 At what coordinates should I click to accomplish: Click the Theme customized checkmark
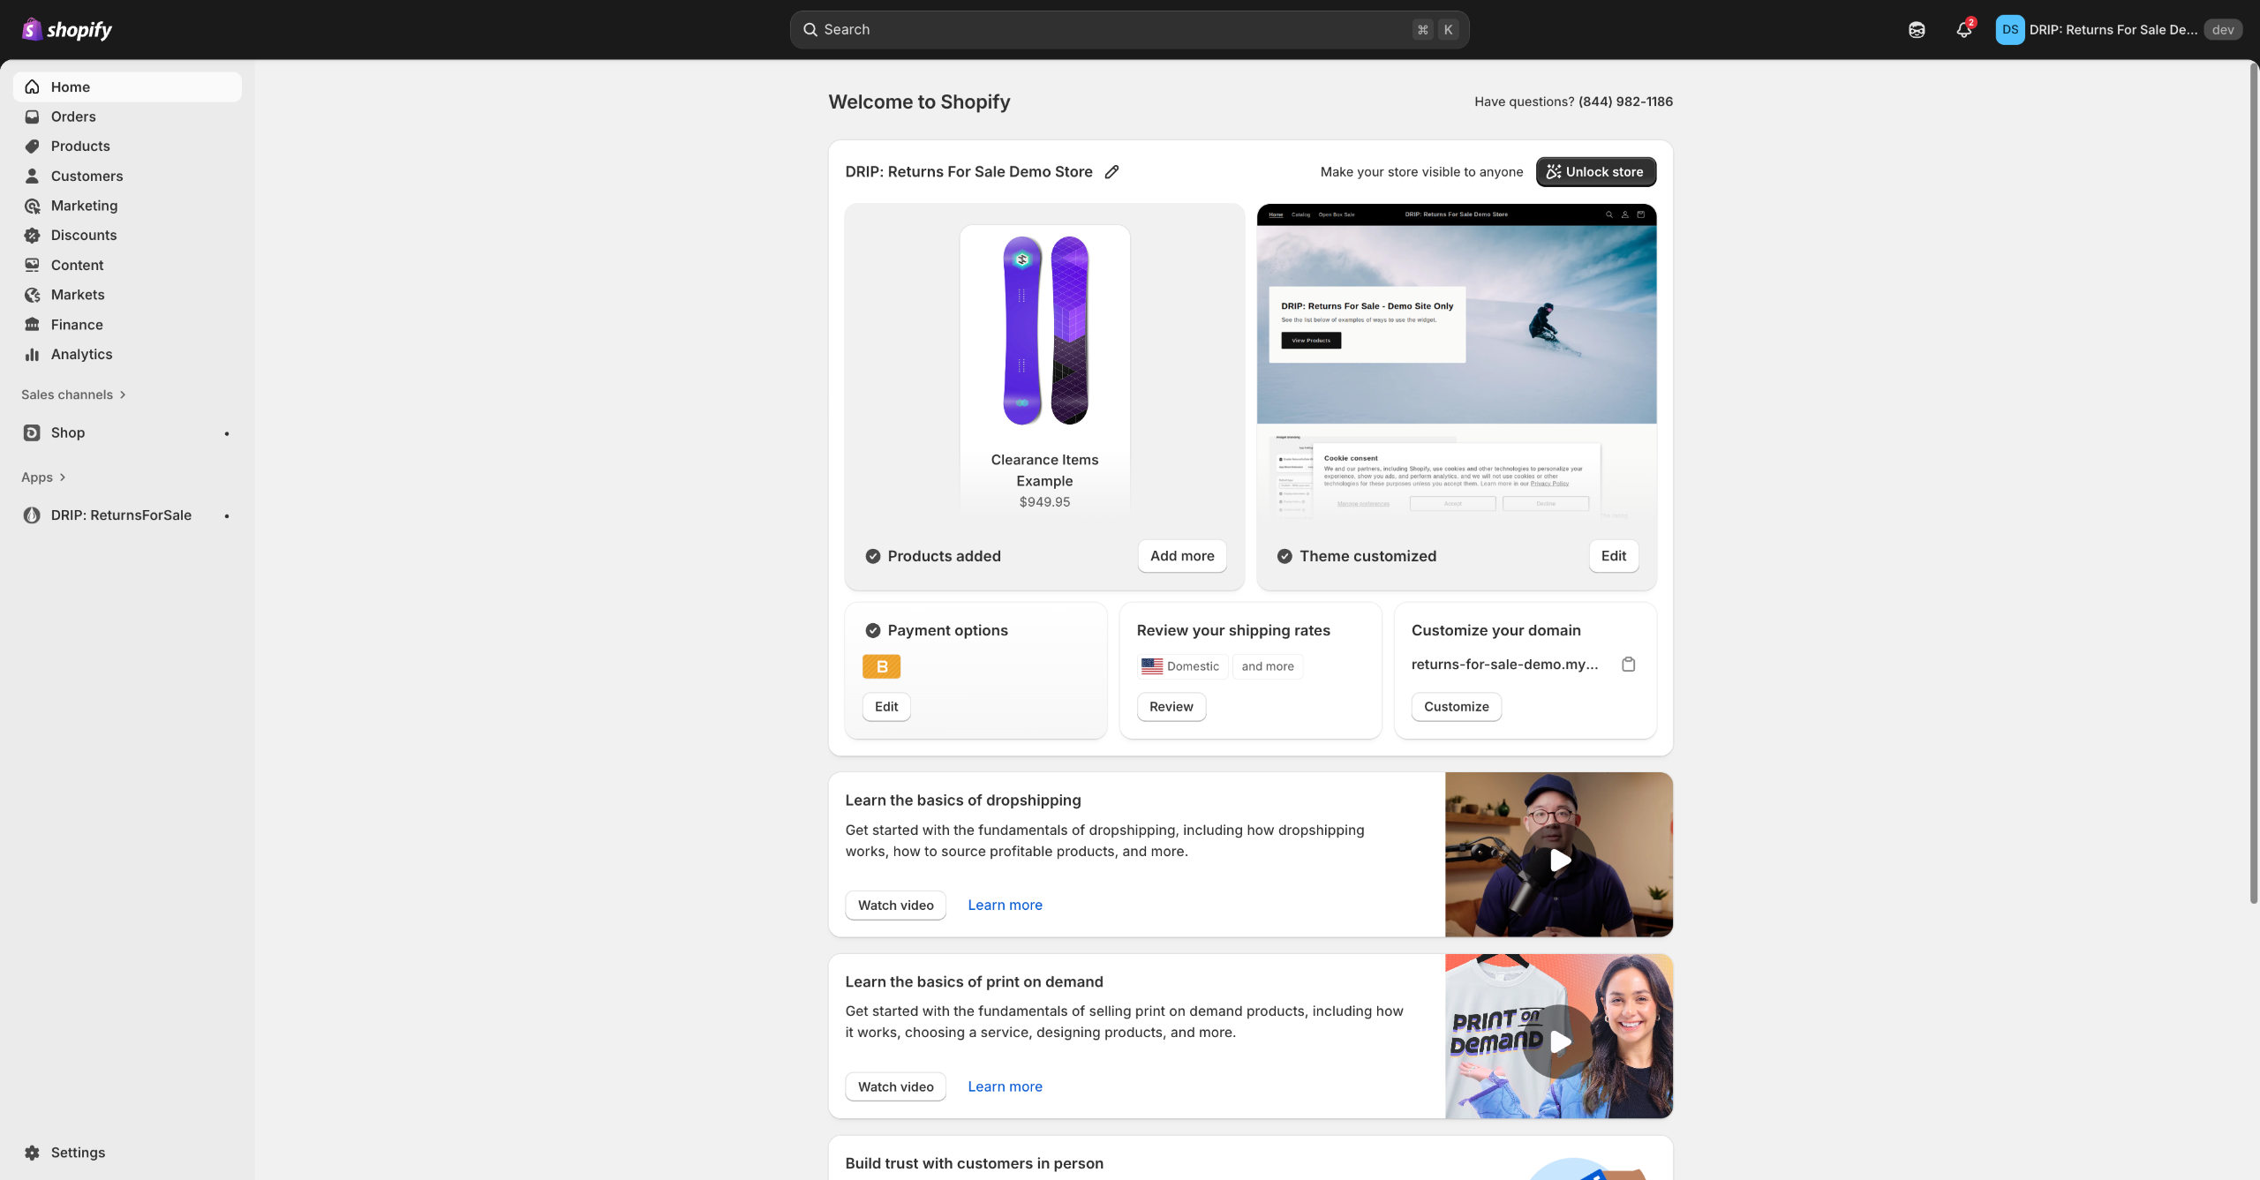(x=1284, y=556)
